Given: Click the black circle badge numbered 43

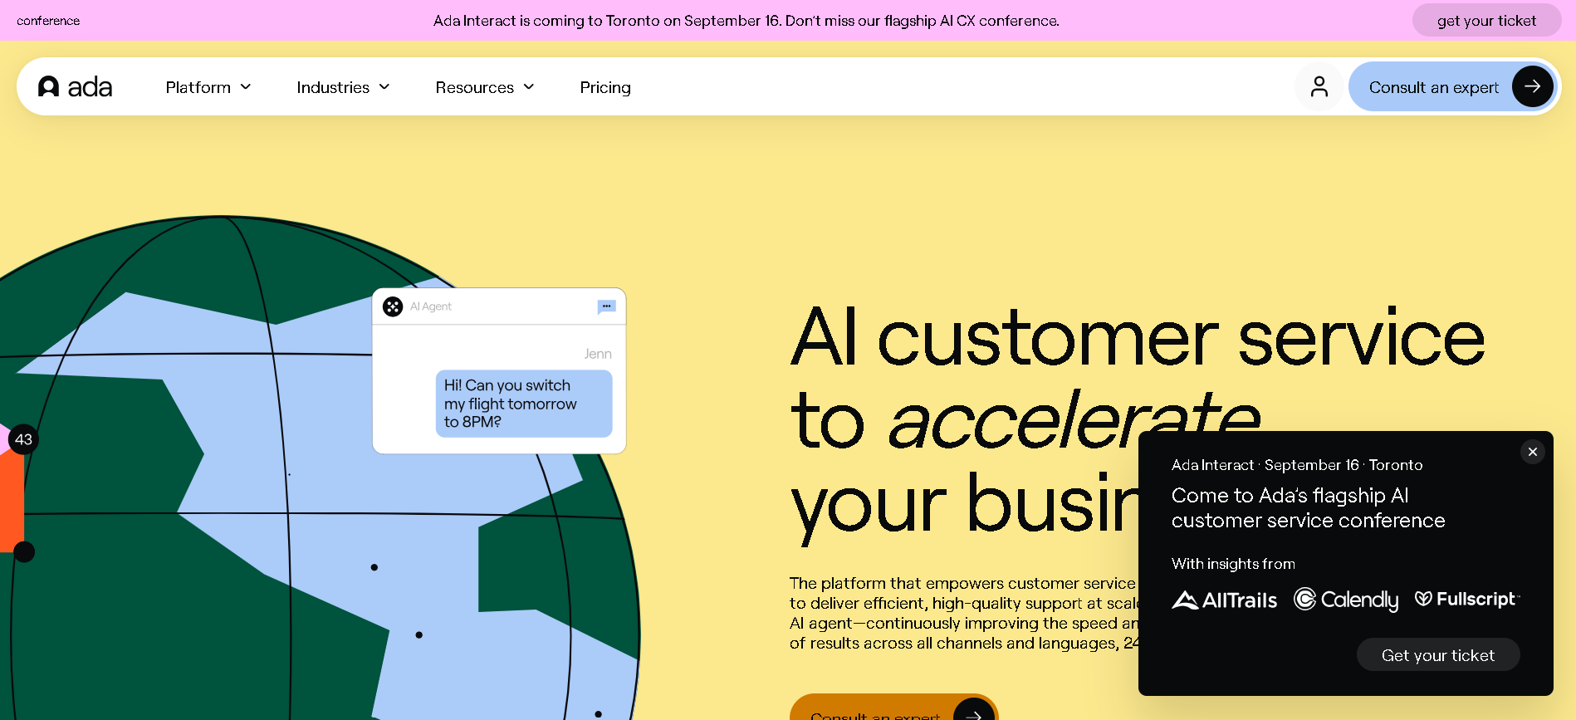Looking at the screenshot, I should click(x=23, y=439).
